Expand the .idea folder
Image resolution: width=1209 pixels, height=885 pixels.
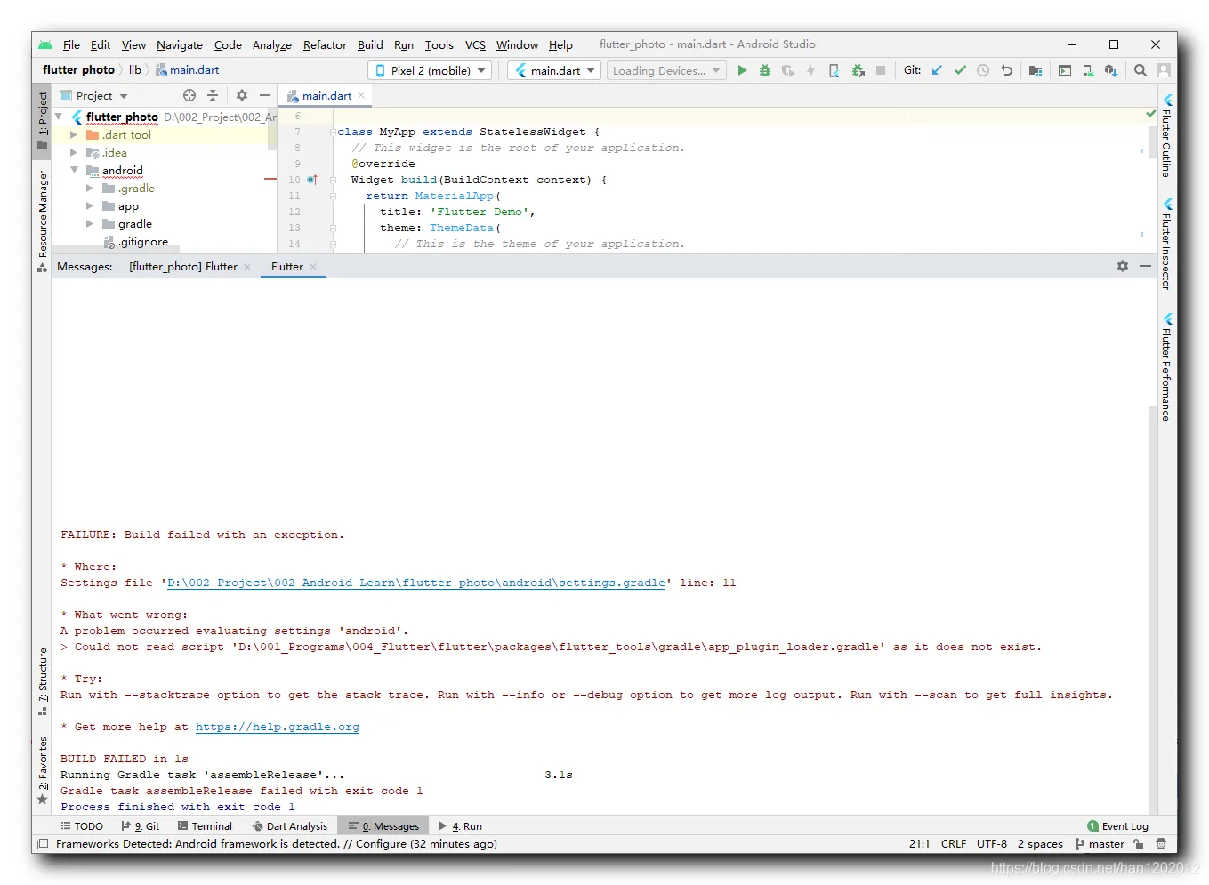[74, 152]
